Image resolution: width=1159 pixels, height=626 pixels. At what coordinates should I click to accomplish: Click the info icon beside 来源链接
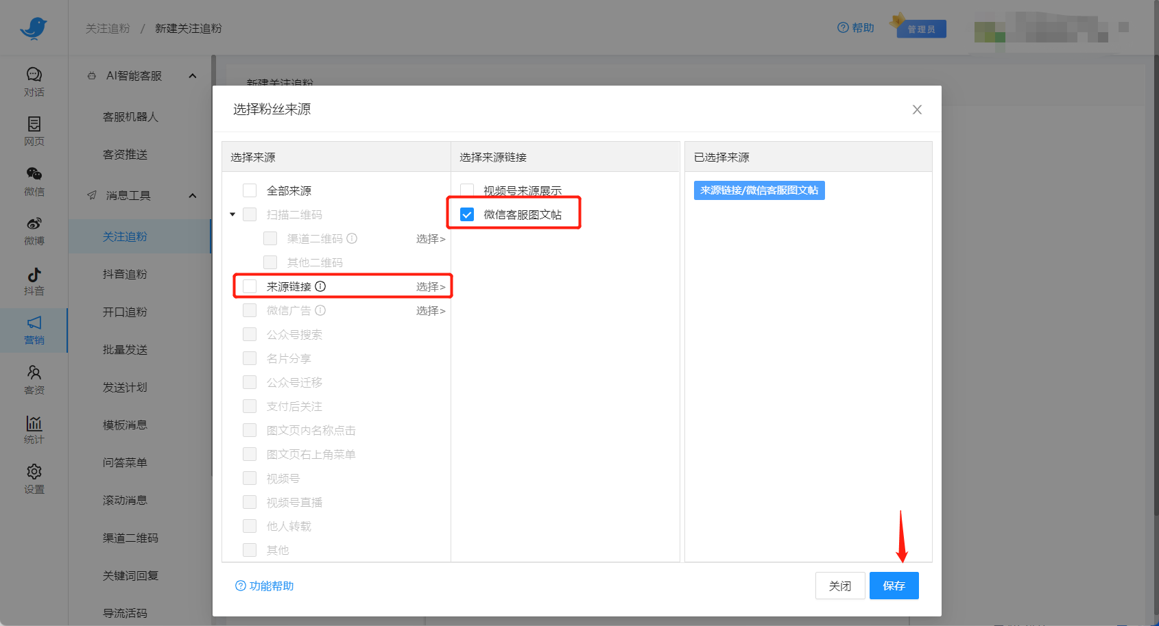[320, 286]
